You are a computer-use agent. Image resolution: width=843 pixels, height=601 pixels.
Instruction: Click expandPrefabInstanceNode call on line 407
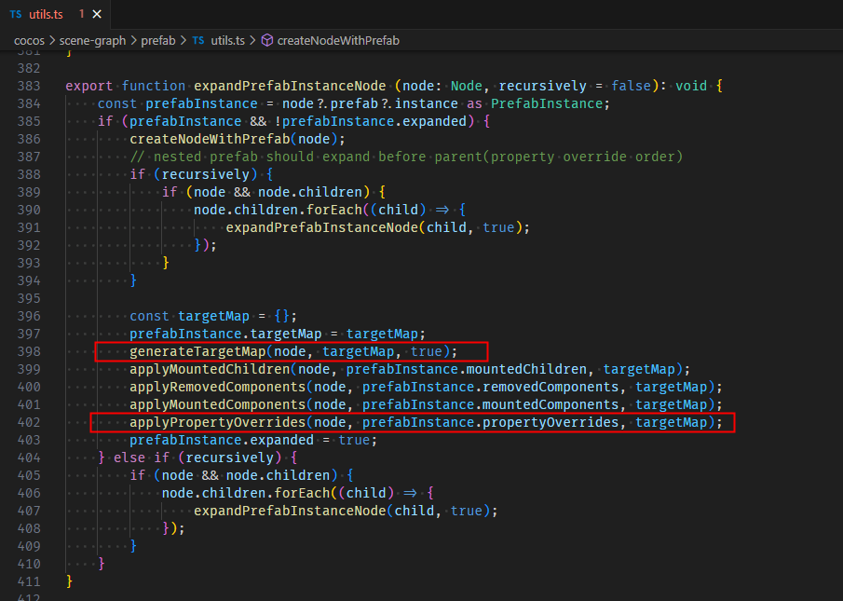coord(290,512)
